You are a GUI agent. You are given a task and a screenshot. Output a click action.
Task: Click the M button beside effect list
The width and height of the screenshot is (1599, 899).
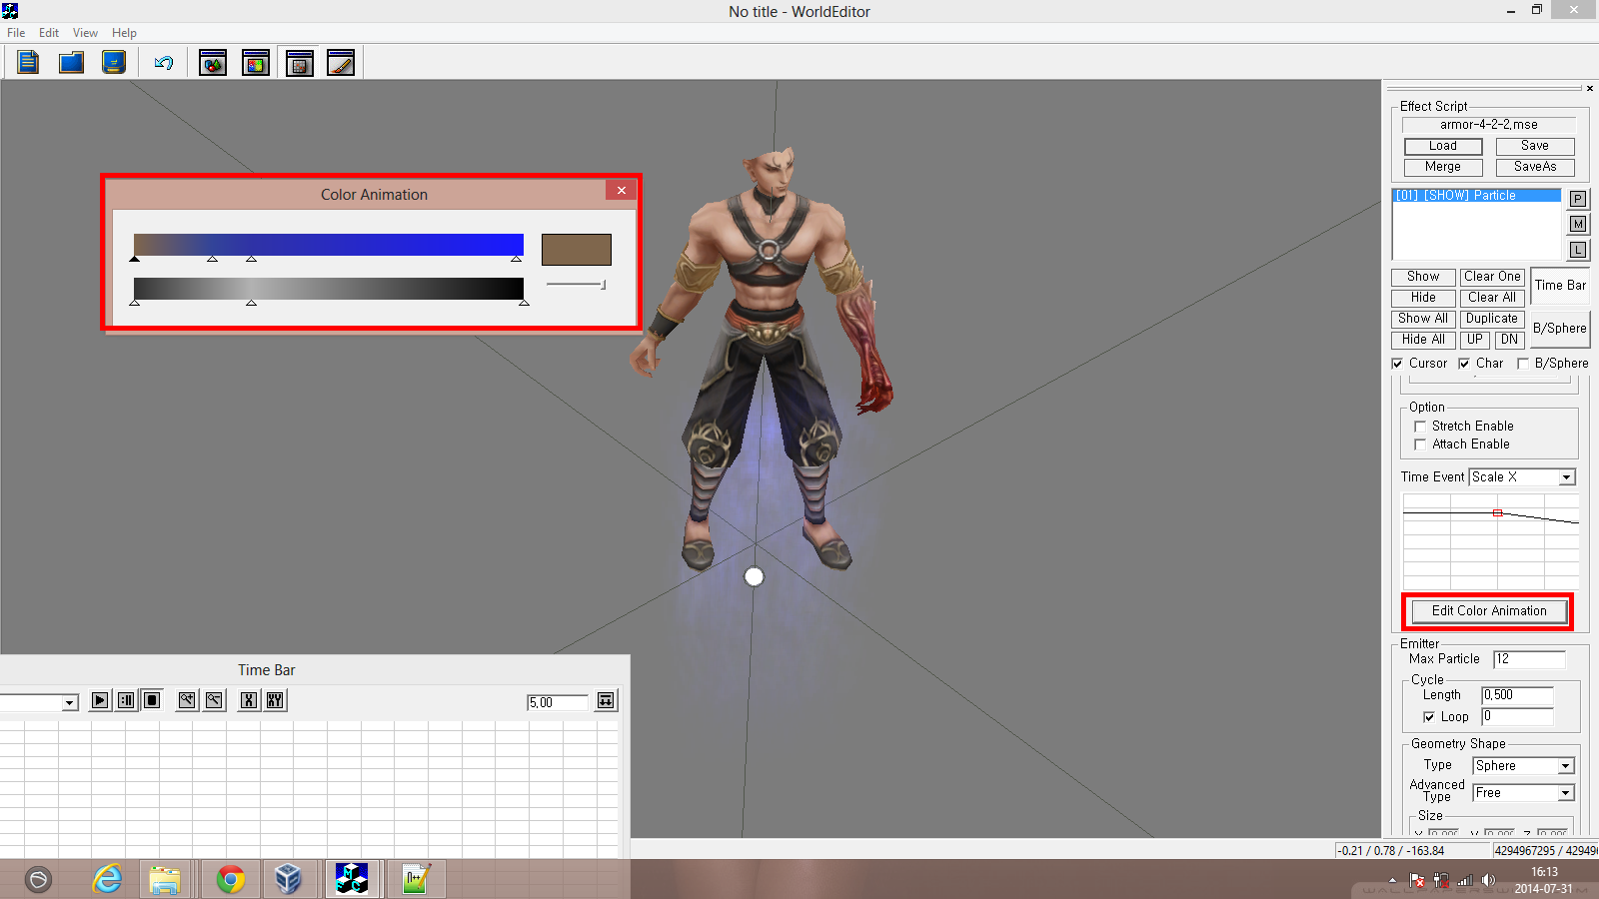pos(1578,224)
